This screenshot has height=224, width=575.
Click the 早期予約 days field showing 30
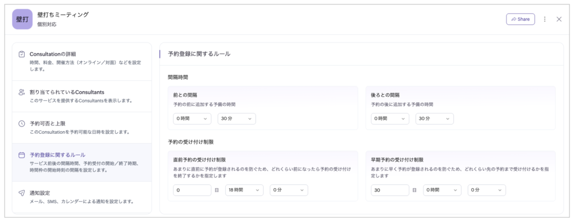point(390,190)
